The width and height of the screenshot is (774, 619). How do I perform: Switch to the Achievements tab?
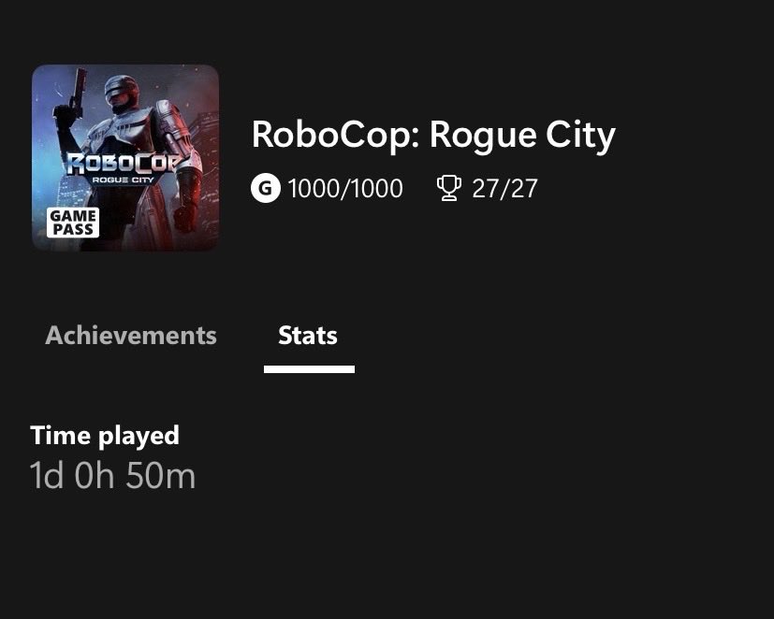[x=130, y=336]
